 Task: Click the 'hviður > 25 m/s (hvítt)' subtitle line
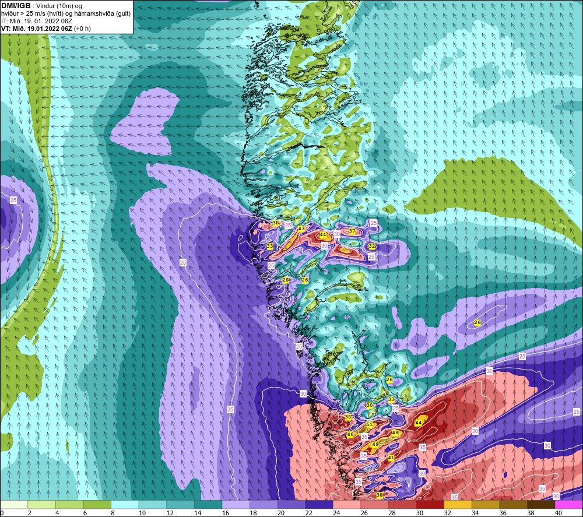point(66,13)
